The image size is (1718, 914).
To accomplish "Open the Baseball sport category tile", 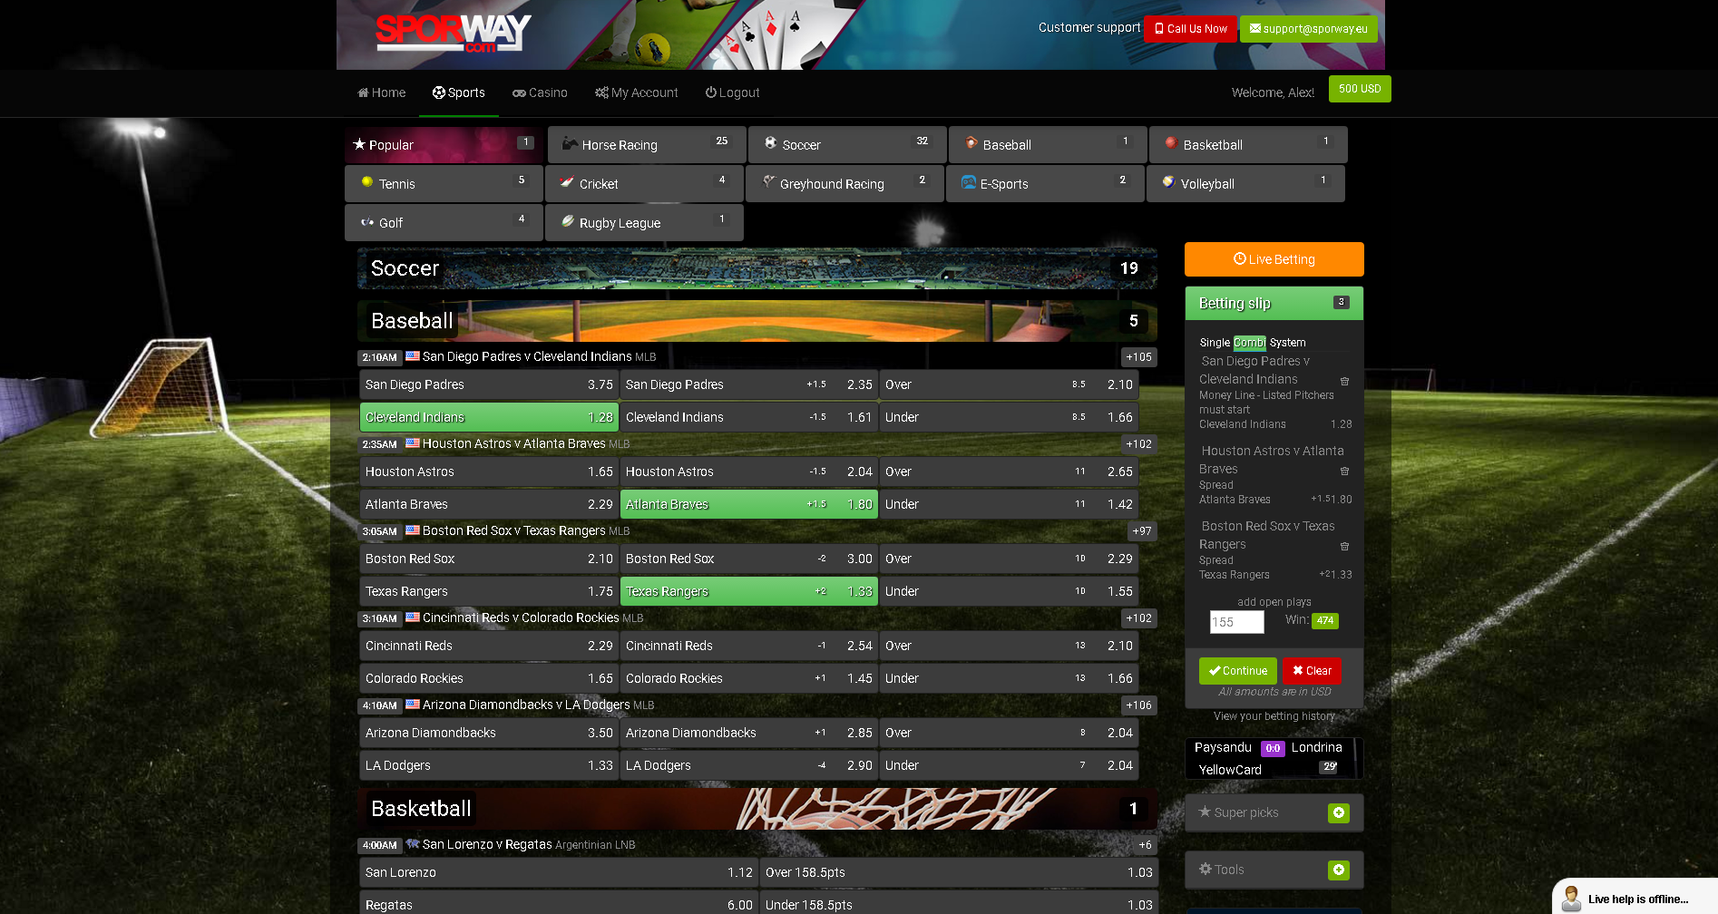I will pos(1048,145).
